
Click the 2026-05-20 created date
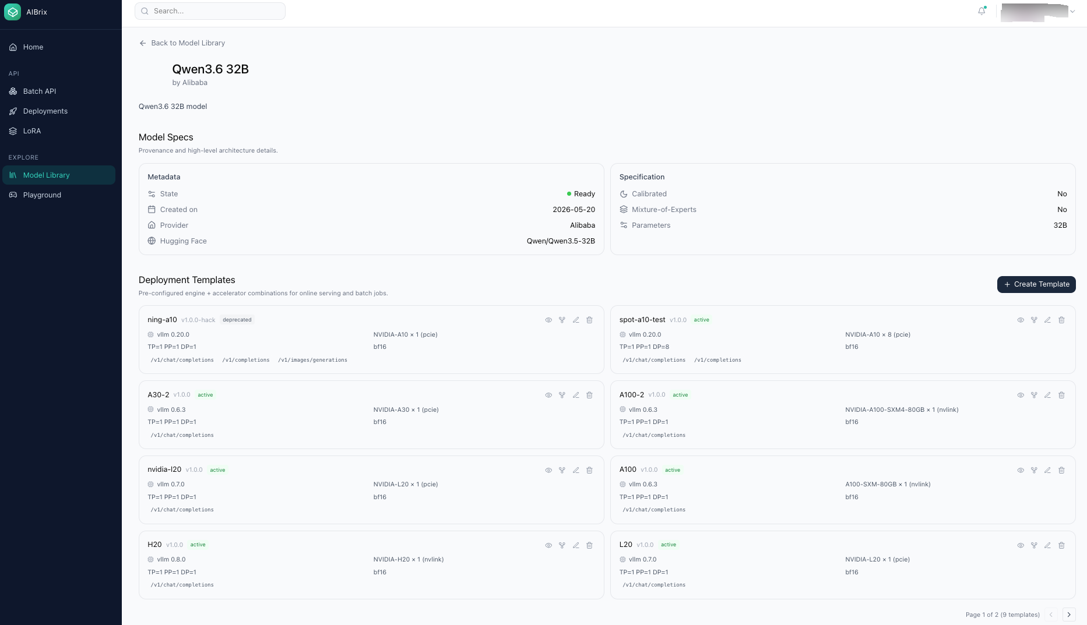[x=574, y=210]
